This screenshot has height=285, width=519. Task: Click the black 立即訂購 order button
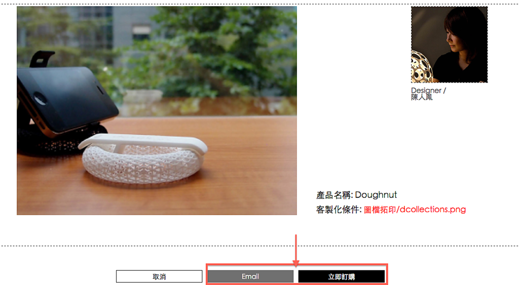[342, 276]
